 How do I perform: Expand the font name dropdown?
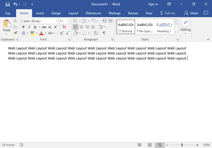tap(57, 21)
